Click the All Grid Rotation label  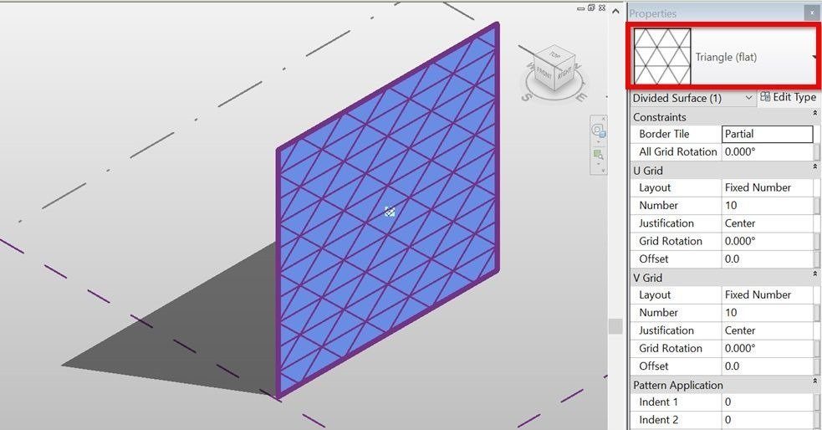(678, 151)
